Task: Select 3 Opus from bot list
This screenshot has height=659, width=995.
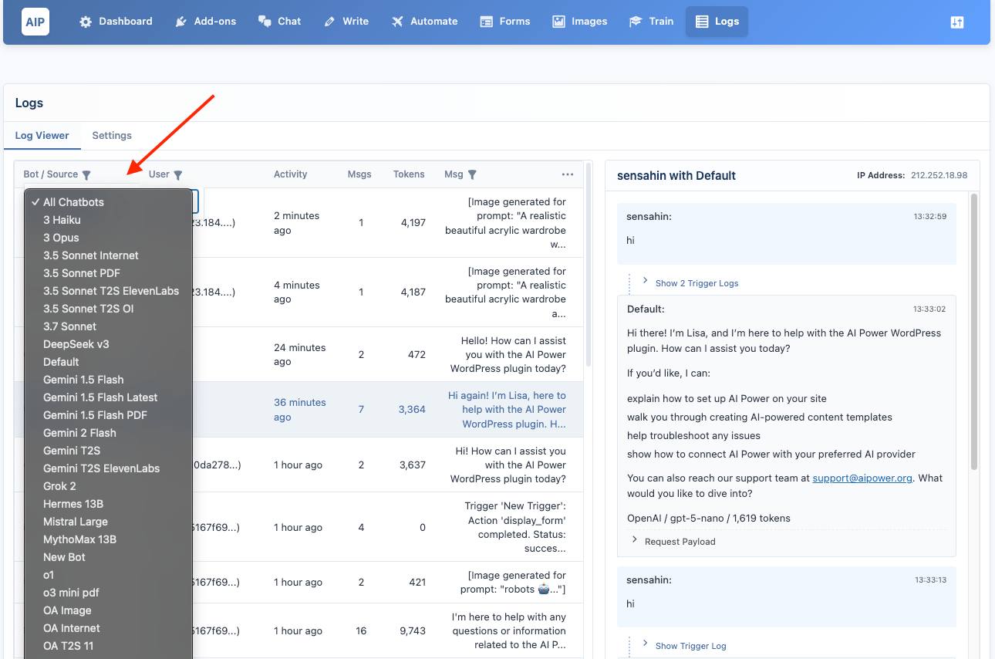Action: (108, 238)
